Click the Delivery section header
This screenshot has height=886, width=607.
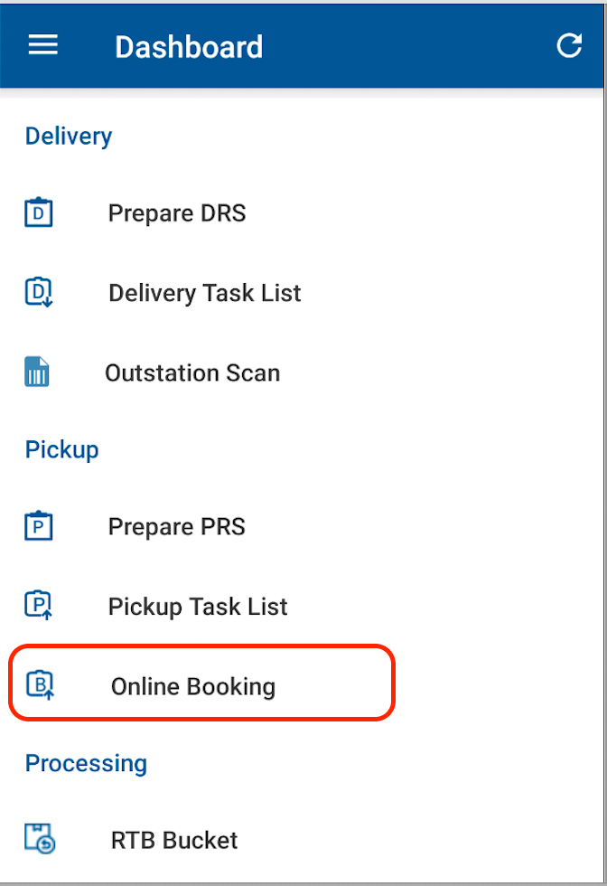[69, 137]
